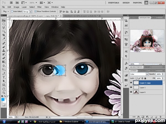This screenshot has height=124, width=166.
Task: Toggle lock transparent pixels
Action: point(136,78)
